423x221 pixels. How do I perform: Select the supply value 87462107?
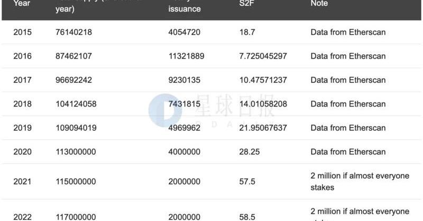[76, 56]
